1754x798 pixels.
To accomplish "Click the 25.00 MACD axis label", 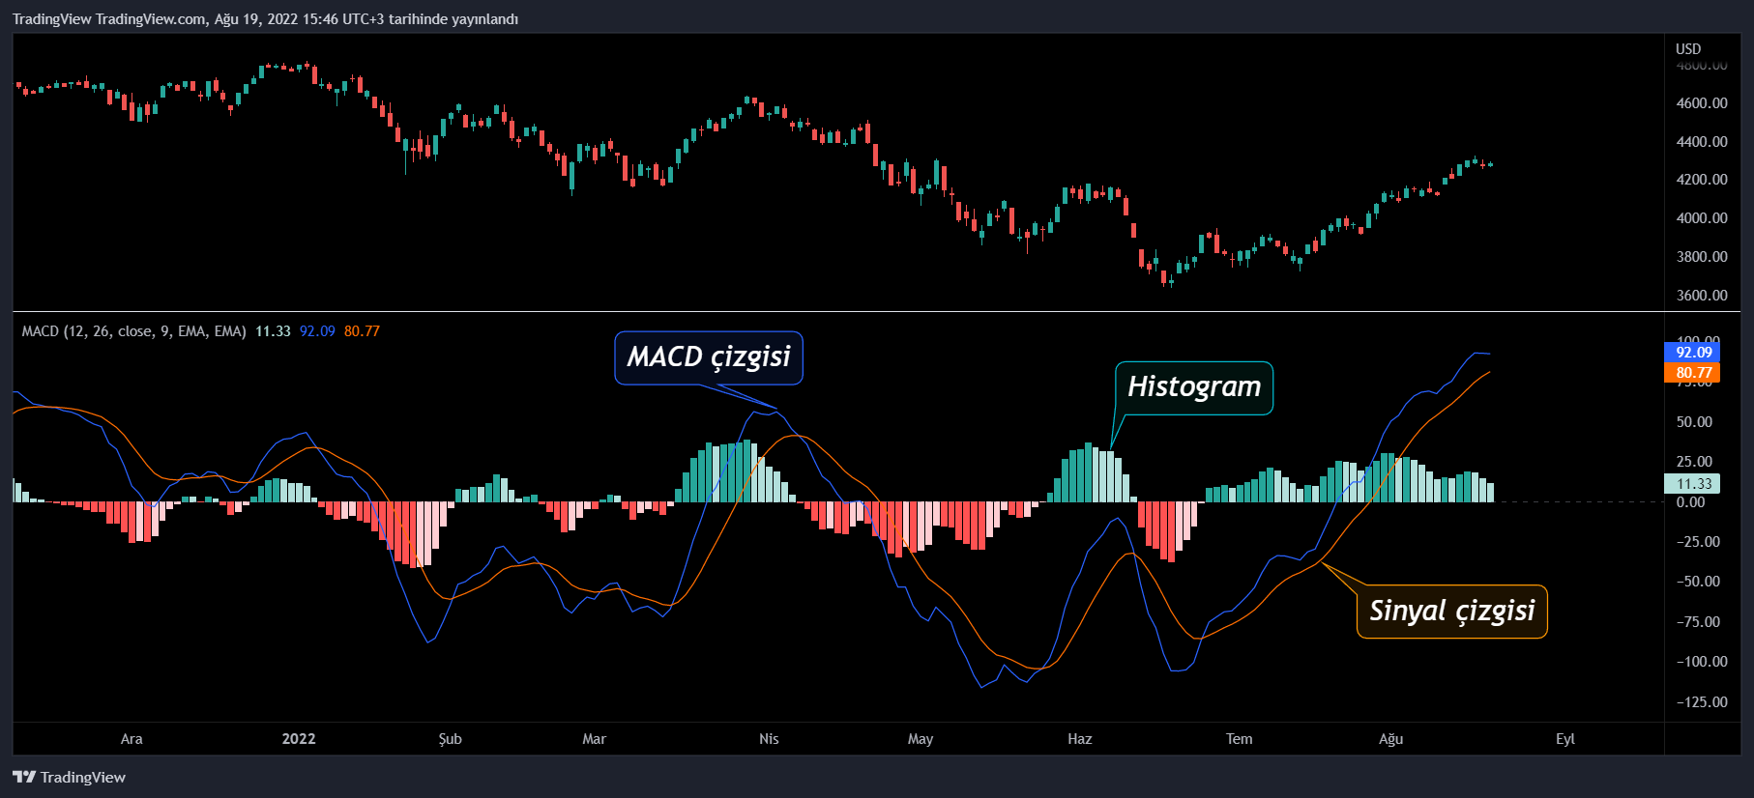I will 1694,462.
